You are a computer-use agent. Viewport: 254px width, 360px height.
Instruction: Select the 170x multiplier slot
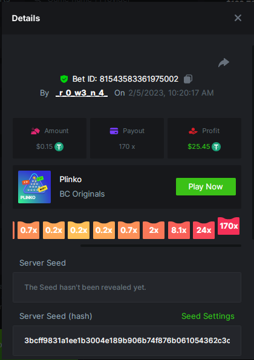(229, 226)
